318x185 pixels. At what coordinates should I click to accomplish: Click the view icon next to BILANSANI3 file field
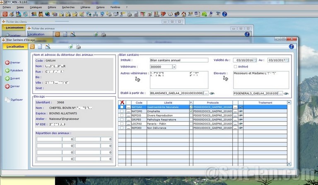click(x=212, y=93)
